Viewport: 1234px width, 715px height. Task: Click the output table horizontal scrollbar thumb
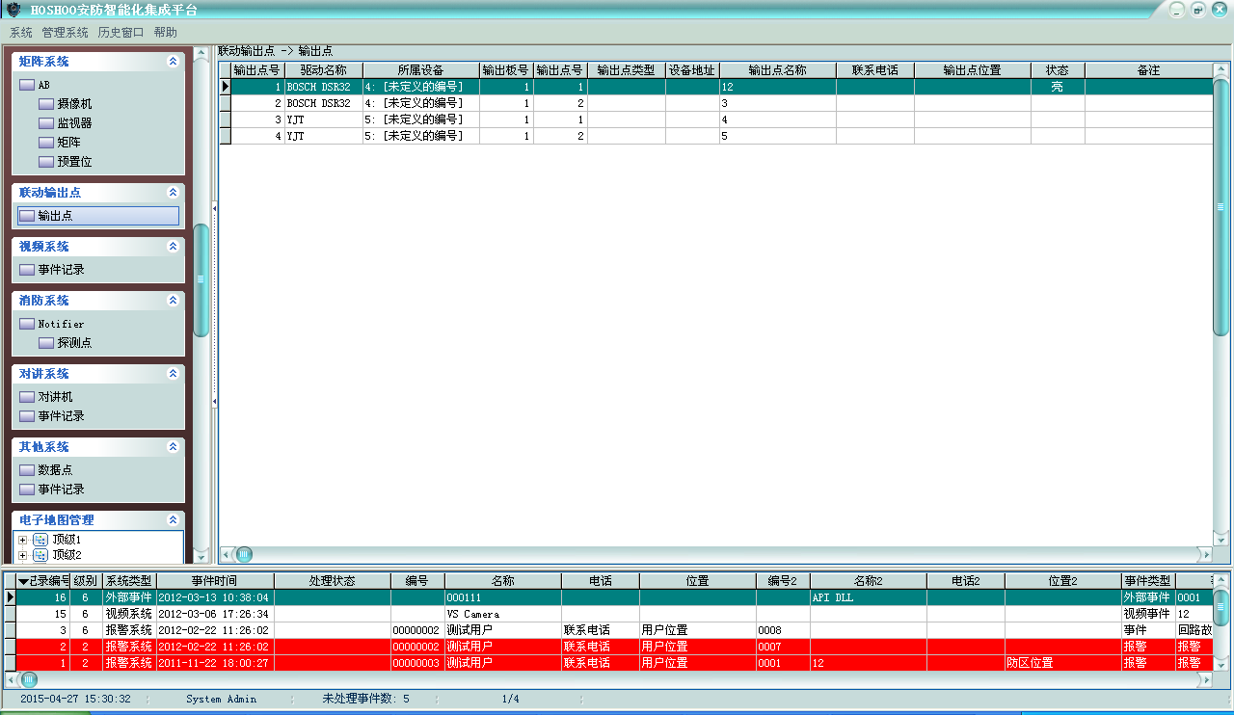245,554
